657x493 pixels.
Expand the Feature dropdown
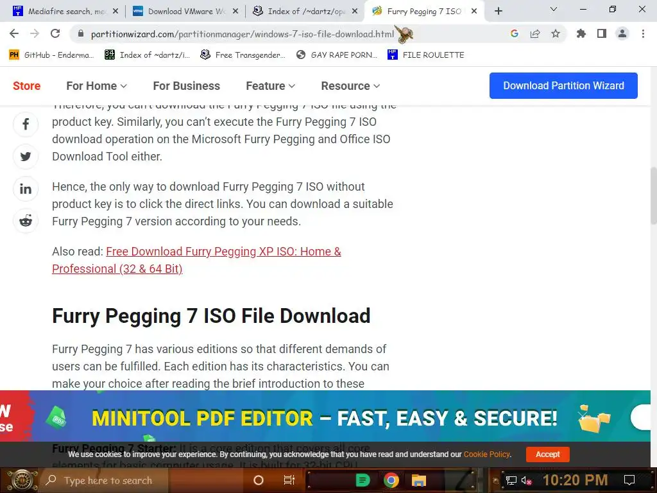[270, 86]
